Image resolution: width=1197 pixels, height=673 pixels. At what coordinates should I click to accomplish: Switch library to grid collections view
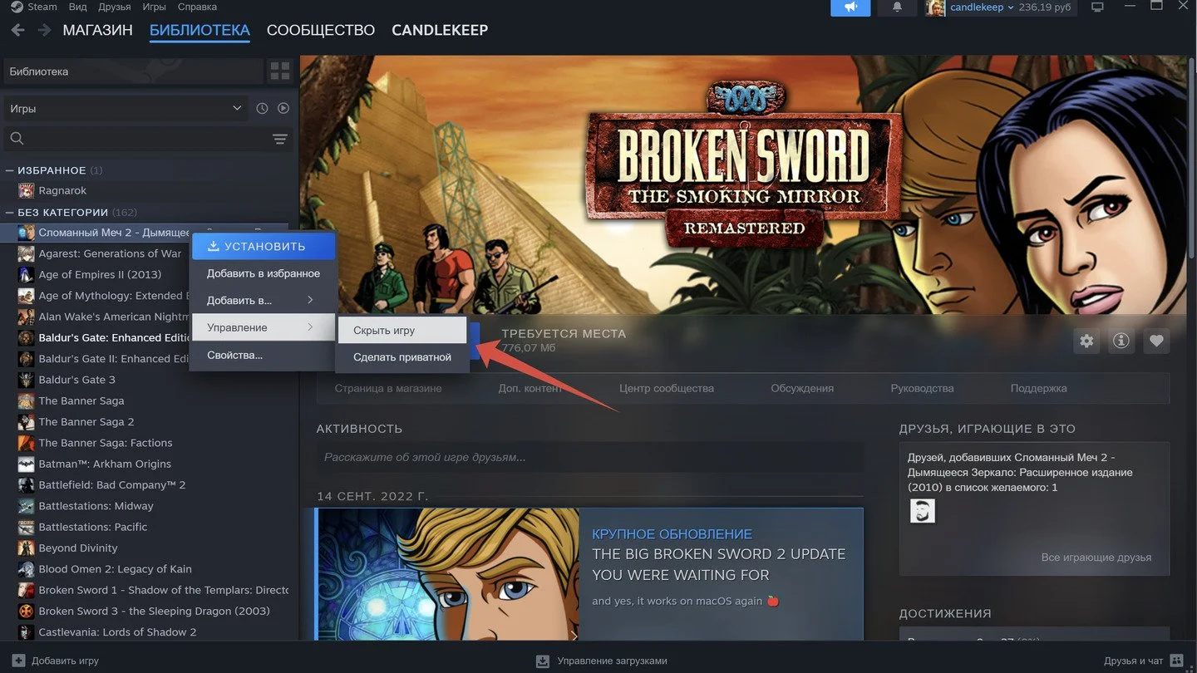[280, 71]
